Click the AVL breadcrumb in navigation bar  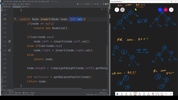[23, 4]
